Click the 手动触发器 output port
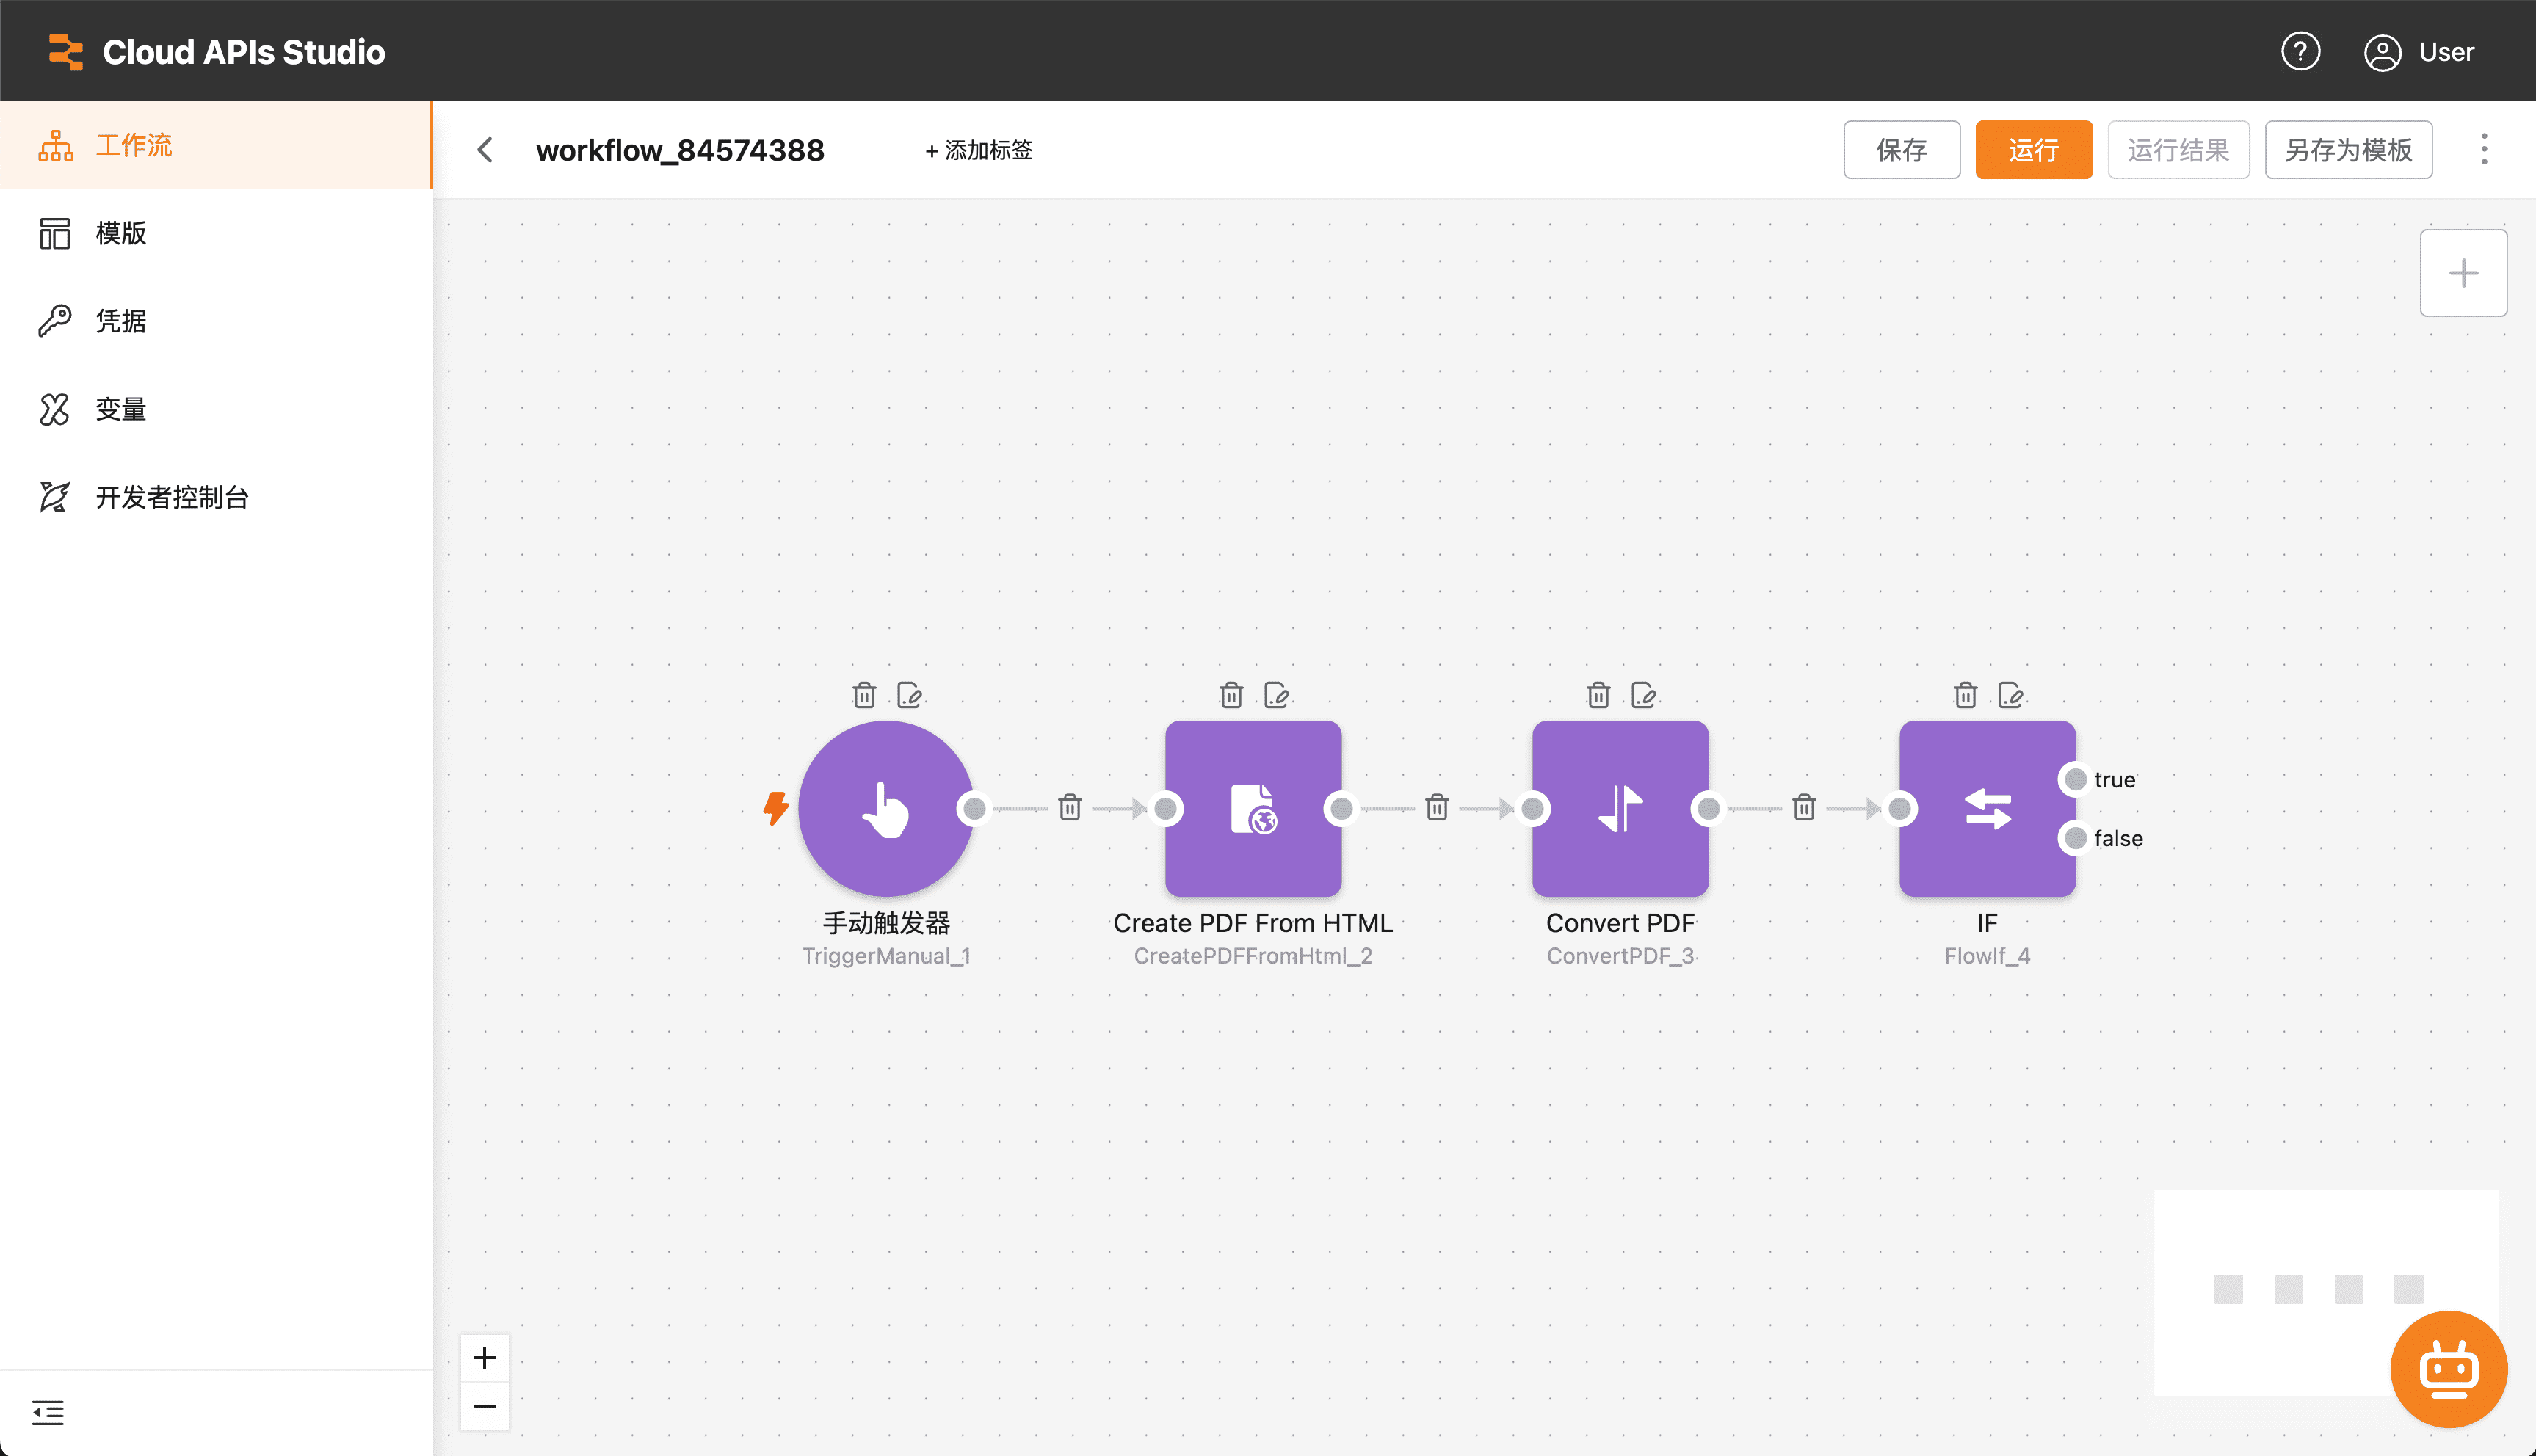Screen dimensions: 2536x1456 click(x=974, y=808)
